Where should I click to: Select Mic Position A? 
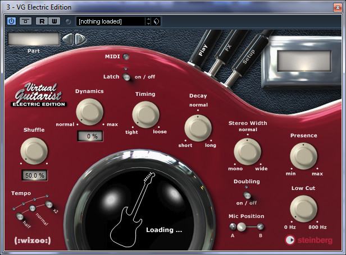(233, 226)
